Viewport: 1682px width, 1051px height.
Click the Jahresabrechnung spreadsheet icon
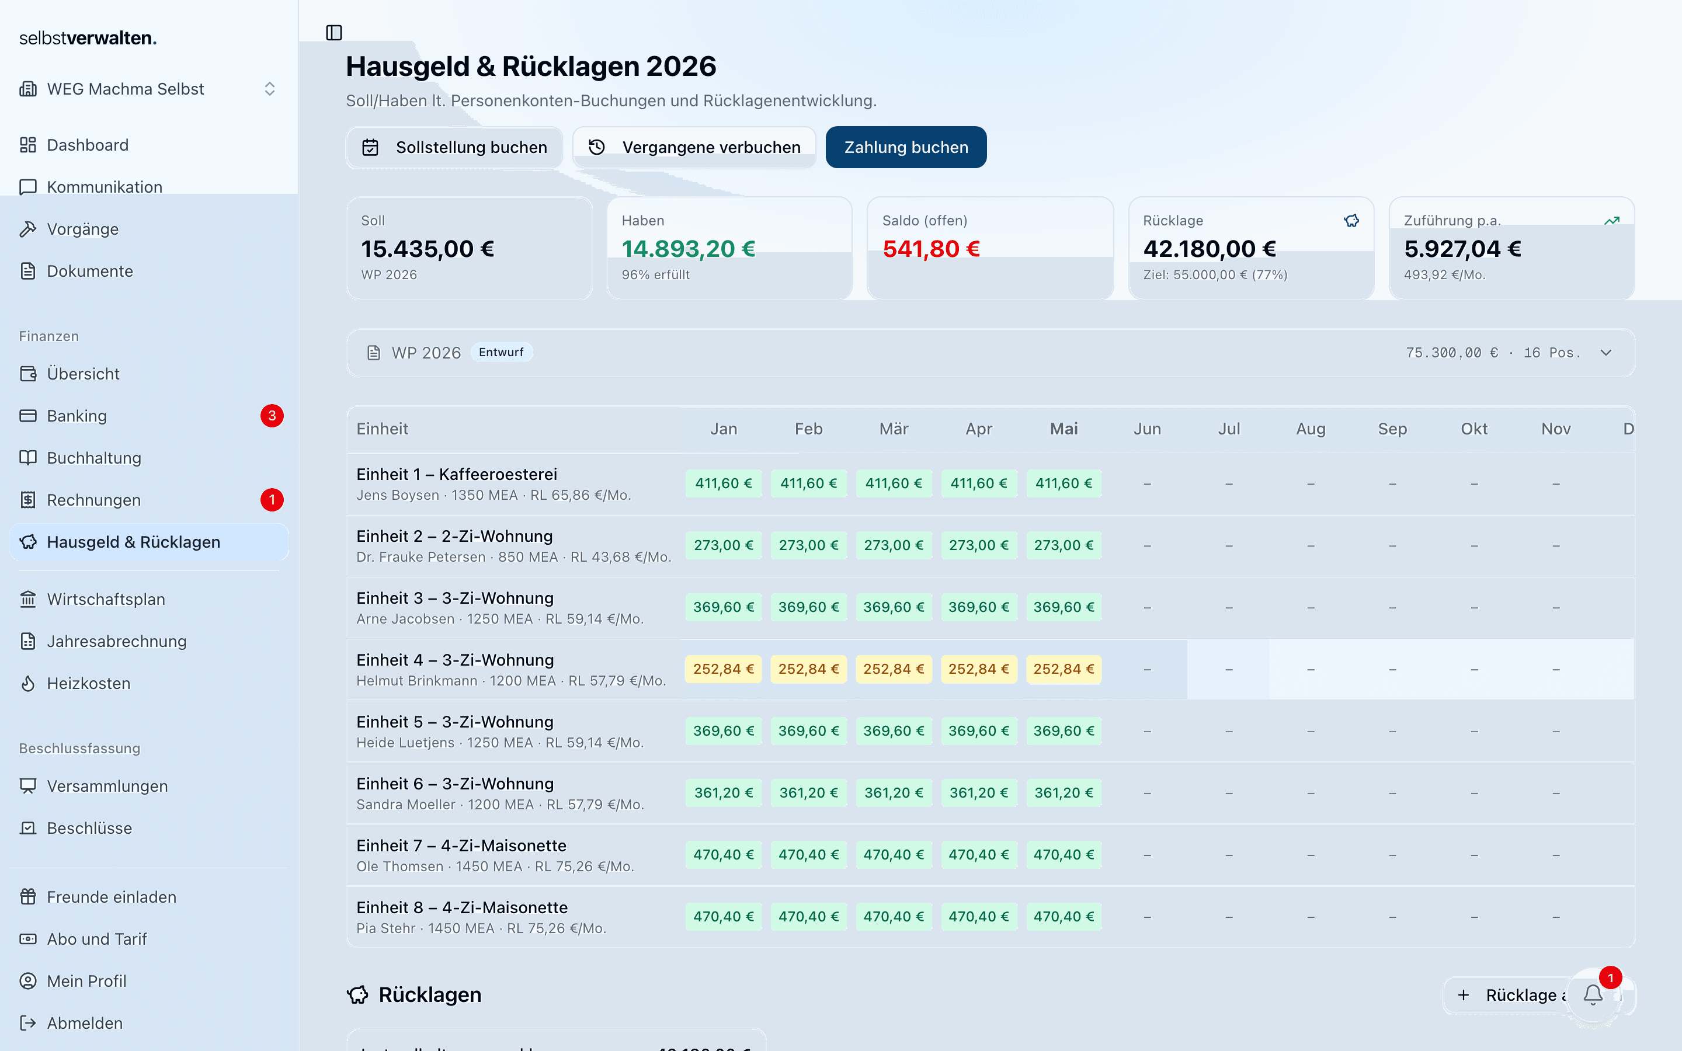click(x=28, y=641)
